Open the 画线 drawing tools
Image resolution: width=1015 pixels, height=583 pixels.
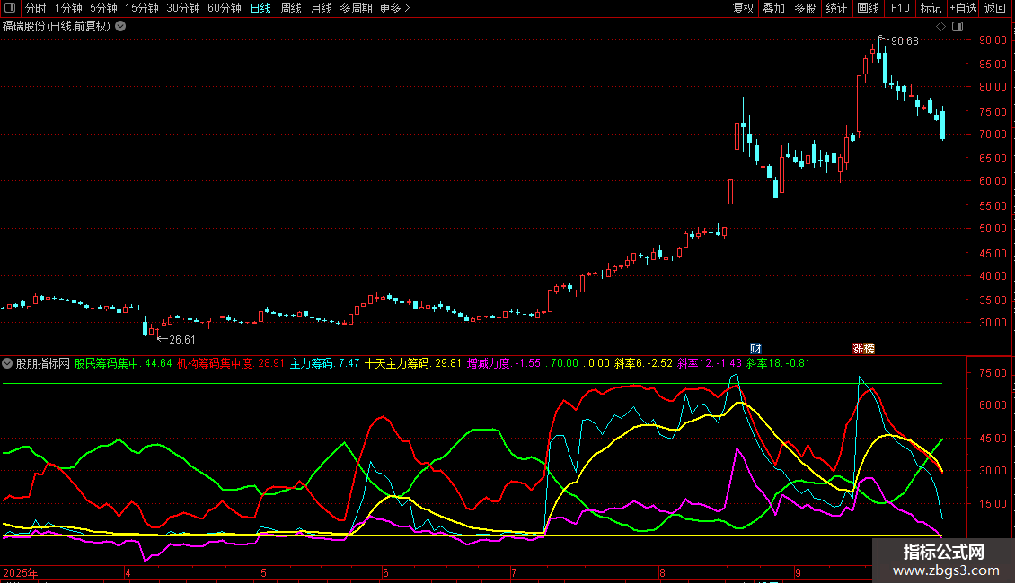click(868, 9)
